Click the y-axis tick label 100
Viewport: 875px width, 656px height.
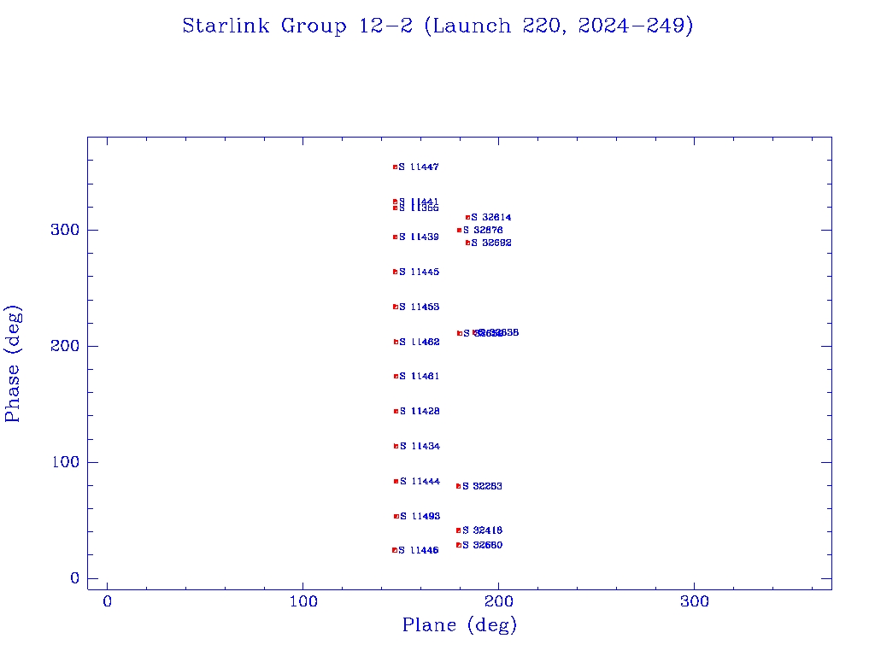pyautogui.click(x=65, y=462)
